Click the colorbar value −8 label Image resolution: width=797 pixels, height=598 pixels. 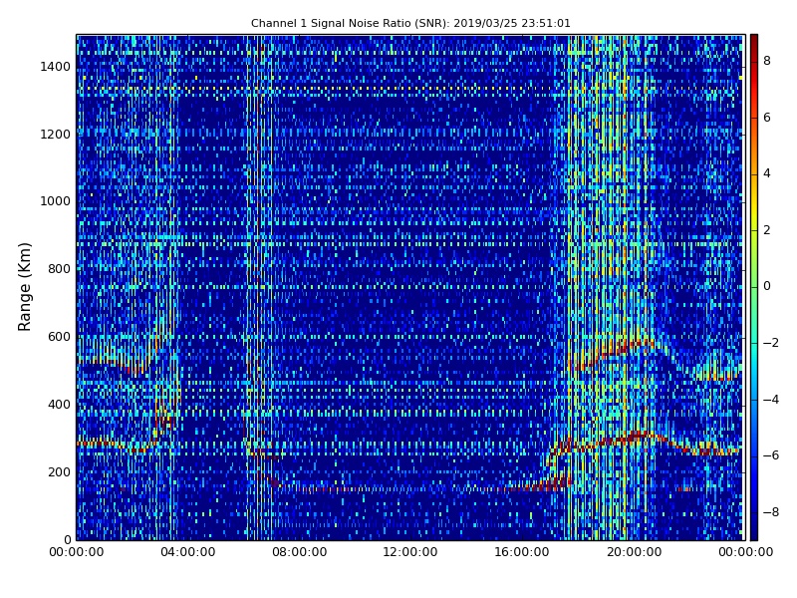tap(771, 512)
